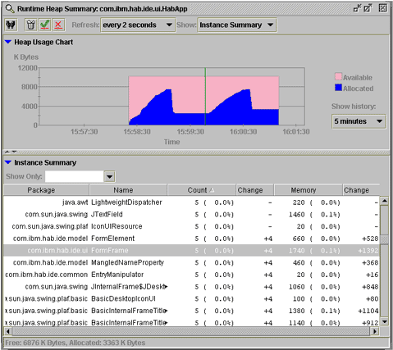This screenshot has width=393, height=350.
Task: Sort table by the Count column header
Action: (x=201, y=190)
